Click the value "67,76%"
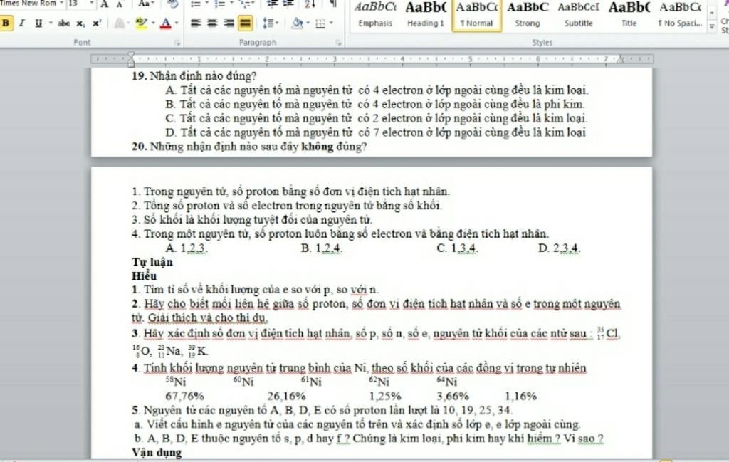729x462 pixels. 184,397
